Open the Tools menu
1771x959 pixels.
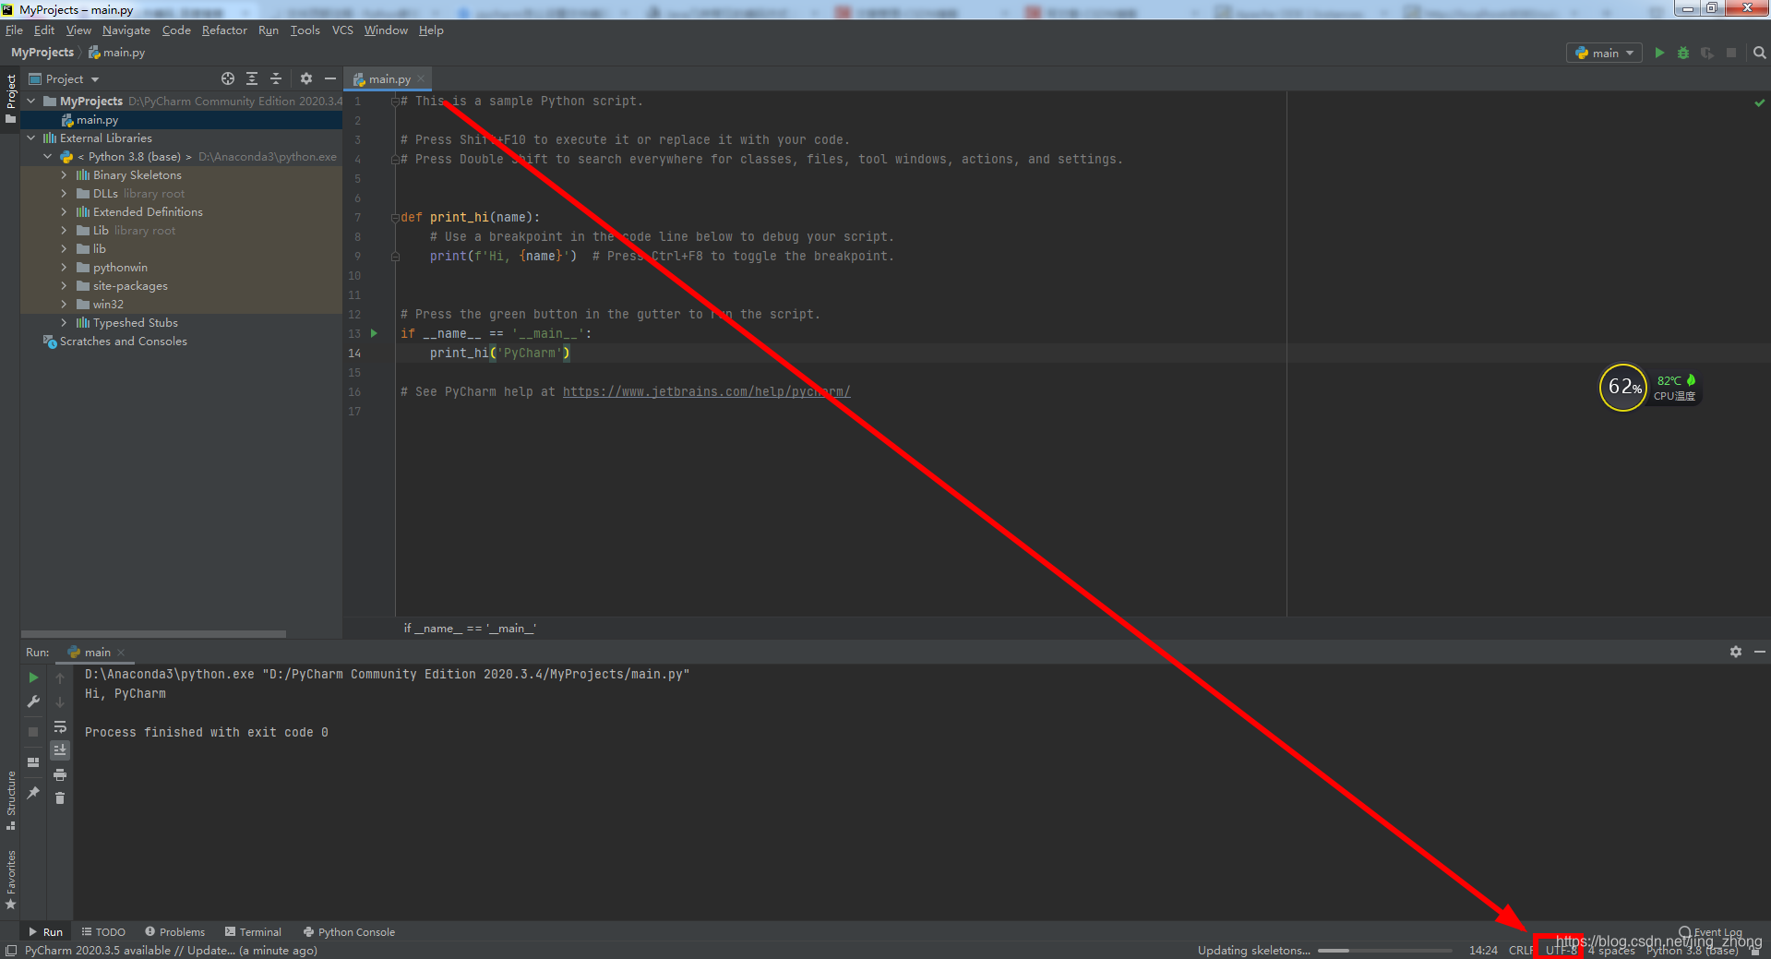[x=305, y=30]
